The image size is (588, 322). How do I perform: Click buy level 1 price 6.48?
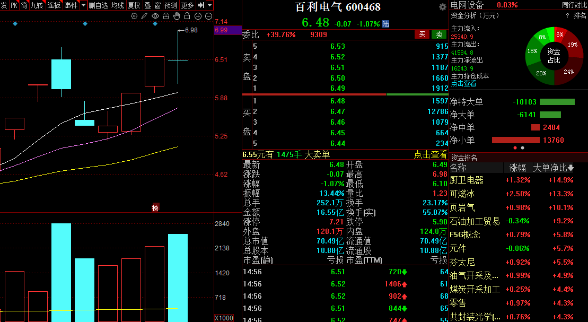point(338,101)
